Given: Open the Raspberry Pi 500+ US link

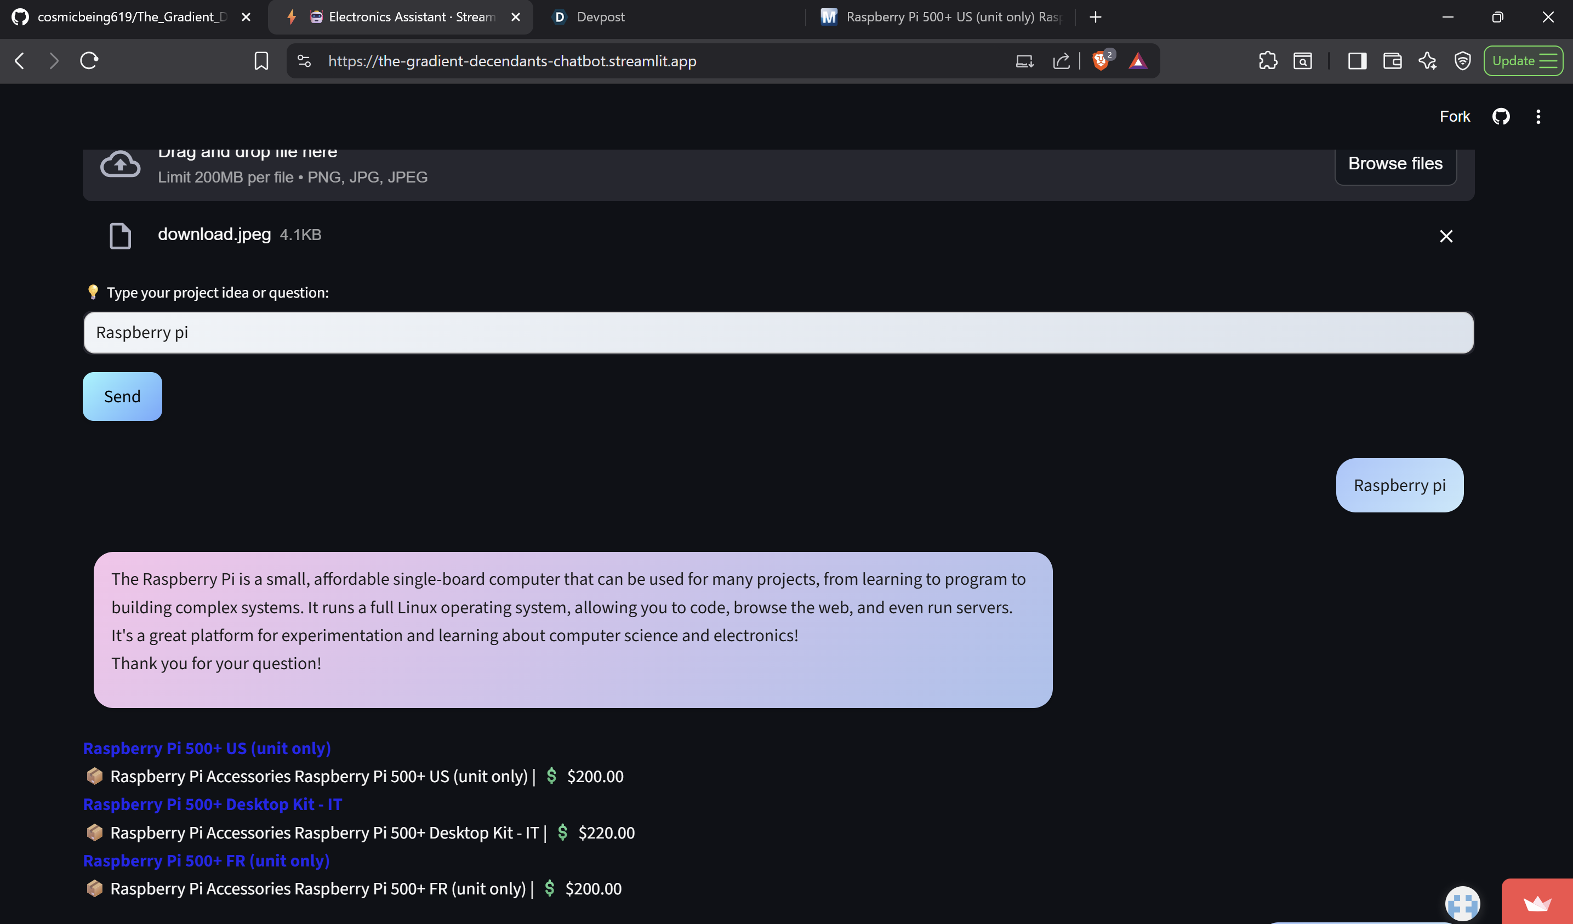Looking at the screenshot, I should coord(207,748).
